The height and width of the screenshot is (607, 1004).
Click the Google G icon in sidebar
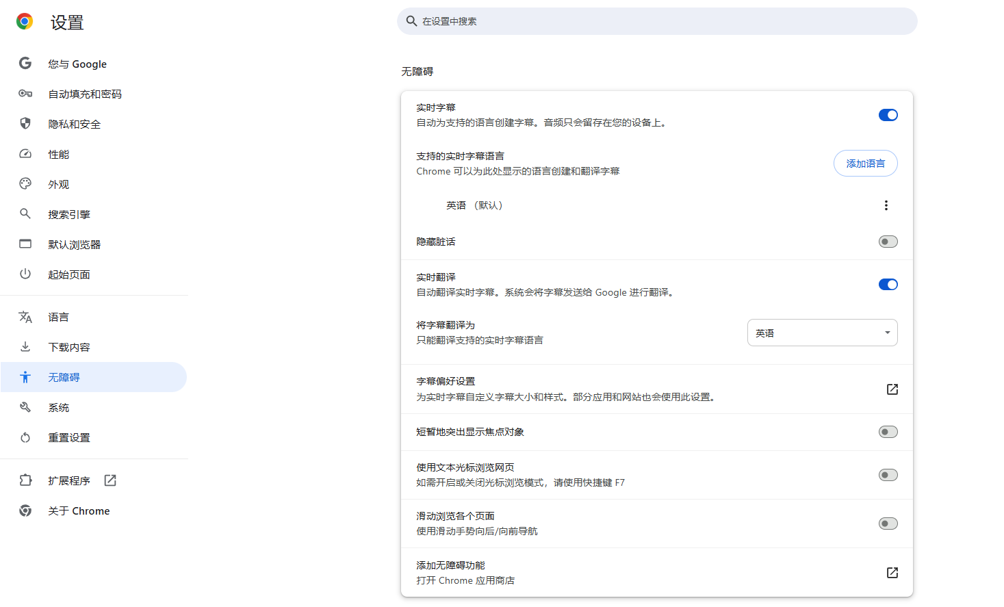(x=25, y=64)
